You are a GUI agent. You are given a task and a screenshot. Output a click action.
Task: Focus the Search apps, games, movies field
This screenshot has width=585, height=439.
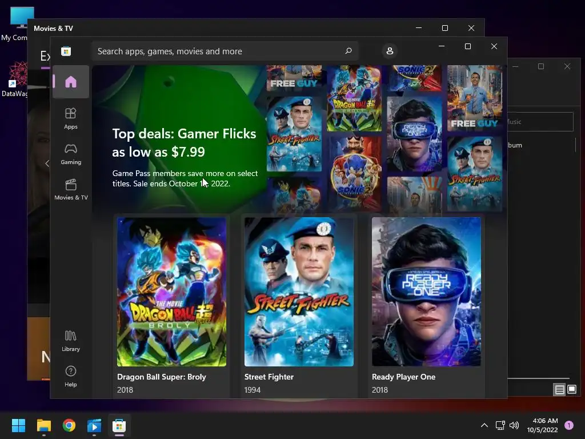225,51
